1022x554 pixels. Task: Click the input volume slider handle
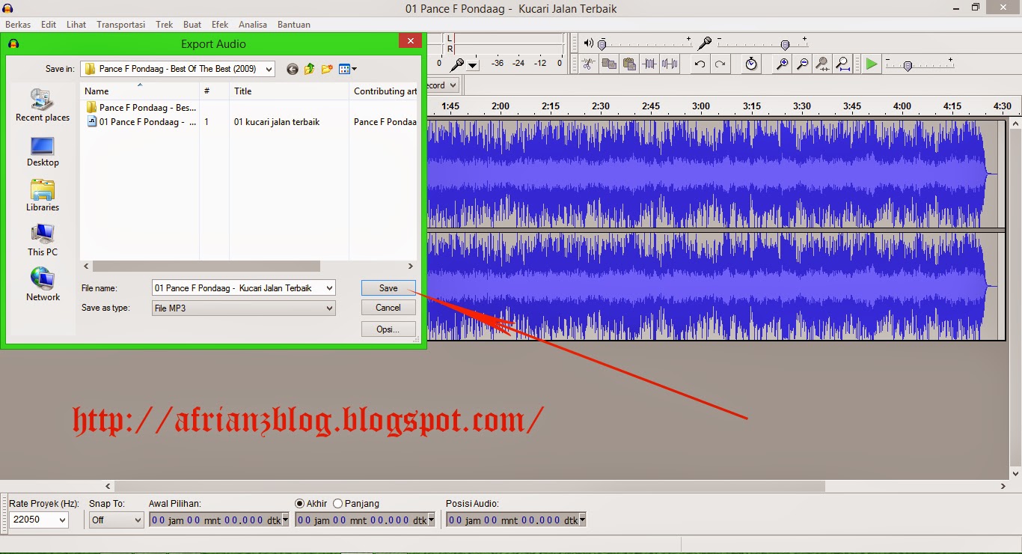coord(785,45)
